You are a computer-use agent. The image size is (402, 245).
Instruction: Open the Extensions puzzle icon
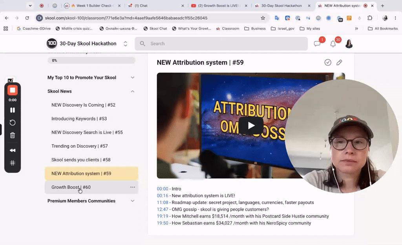pos(370,18)
